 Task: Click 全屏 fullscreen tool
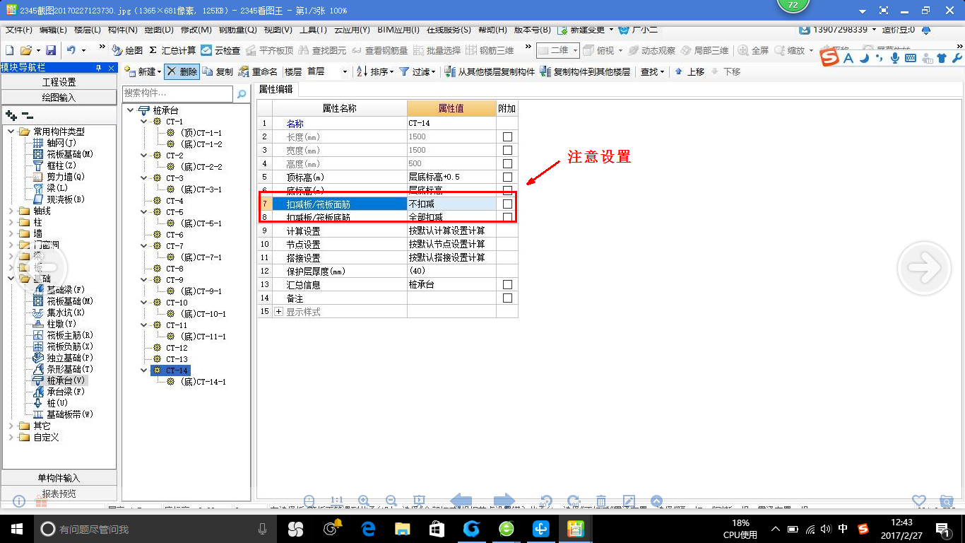pyautogui.click(x=753, y=51)
